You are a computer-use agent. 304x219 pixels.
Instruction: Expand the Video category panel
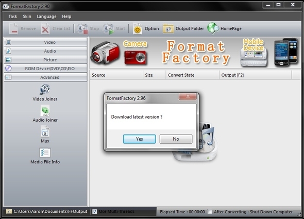(45, 42)
